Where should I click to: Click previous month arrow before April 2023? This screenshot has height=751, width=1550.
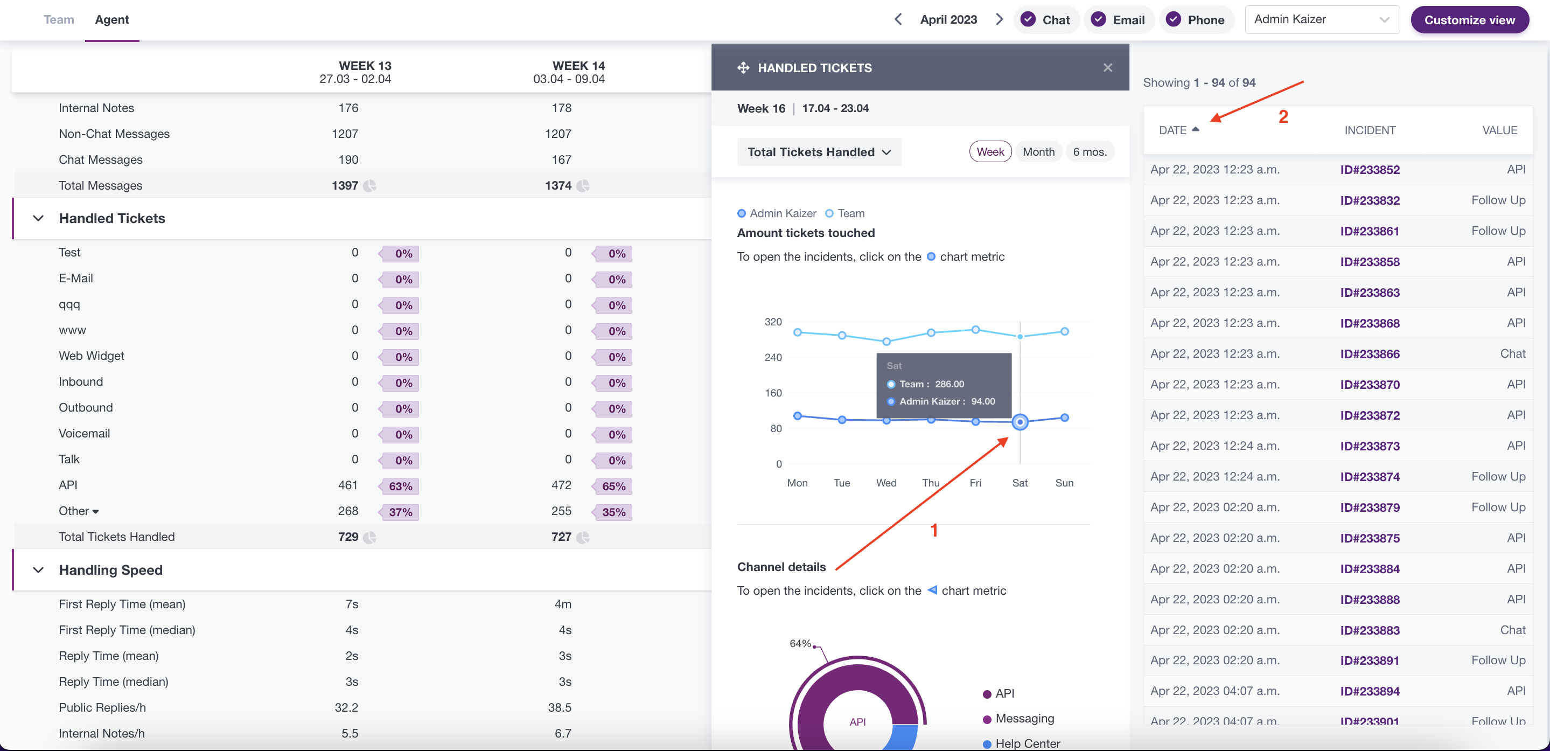(898, 19)
